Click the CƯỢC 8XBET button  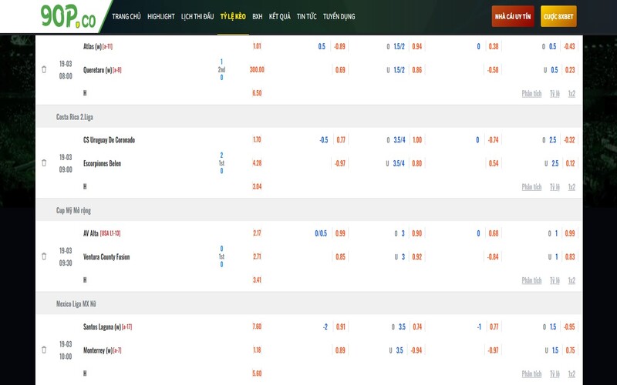[x=558, y=16]
